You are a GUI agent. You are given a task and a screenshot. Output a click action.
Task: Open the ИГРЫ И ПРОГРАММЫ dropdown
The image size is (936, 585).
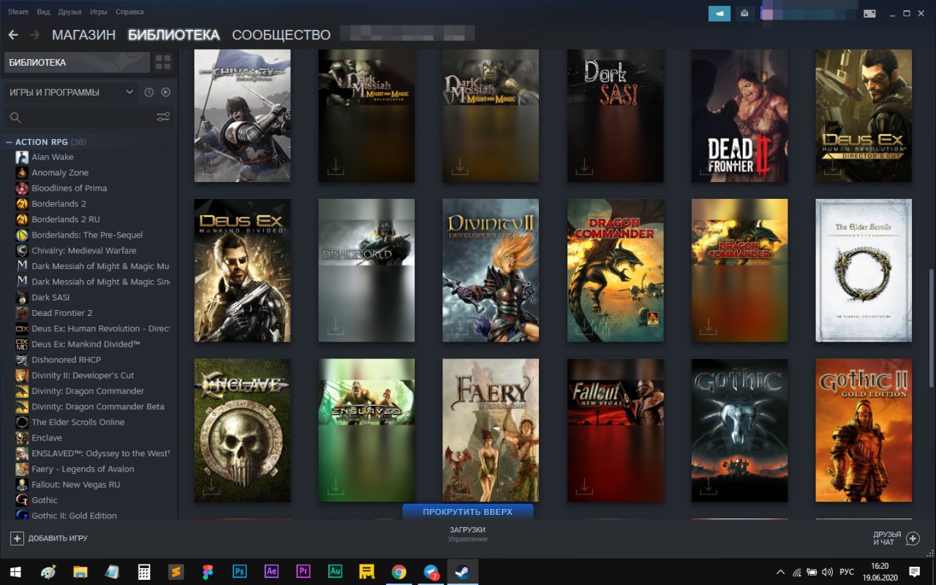tap(71, 92)
